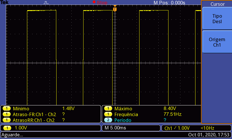Screen dimensions: 232x139
Task: Click the Máximo measurement label
Action: (x=123, y=109)
